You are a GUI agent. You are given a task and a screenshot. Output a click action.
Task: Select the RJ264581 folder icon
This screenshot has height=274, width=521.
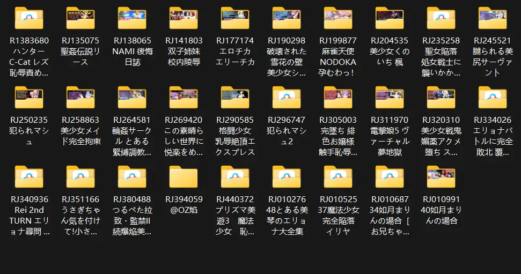click(x=132, y=97)
